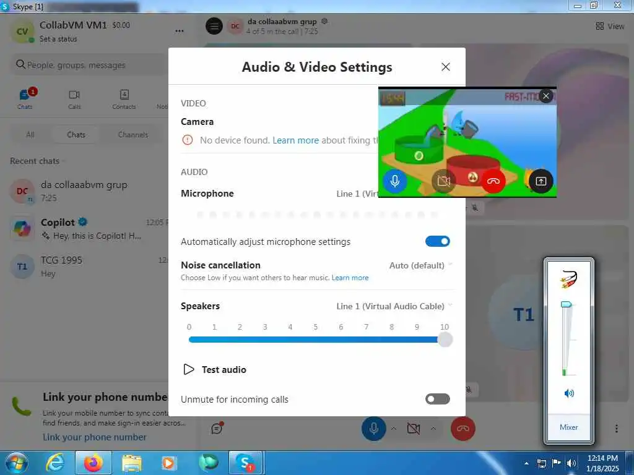Open Internet Explorer from taskbar
The height and width of the screenshot is (475, 634).
pyautogui.click(x=55, y=463)
